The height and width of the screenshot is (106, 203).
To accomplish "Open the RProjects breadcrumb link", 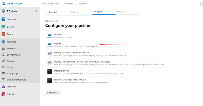I will pyautogui.click(x=68, y=4).
